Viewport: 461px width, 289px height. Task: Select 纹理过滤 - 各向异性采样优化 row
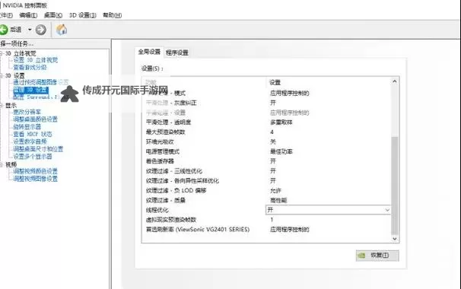coord(266,180)
